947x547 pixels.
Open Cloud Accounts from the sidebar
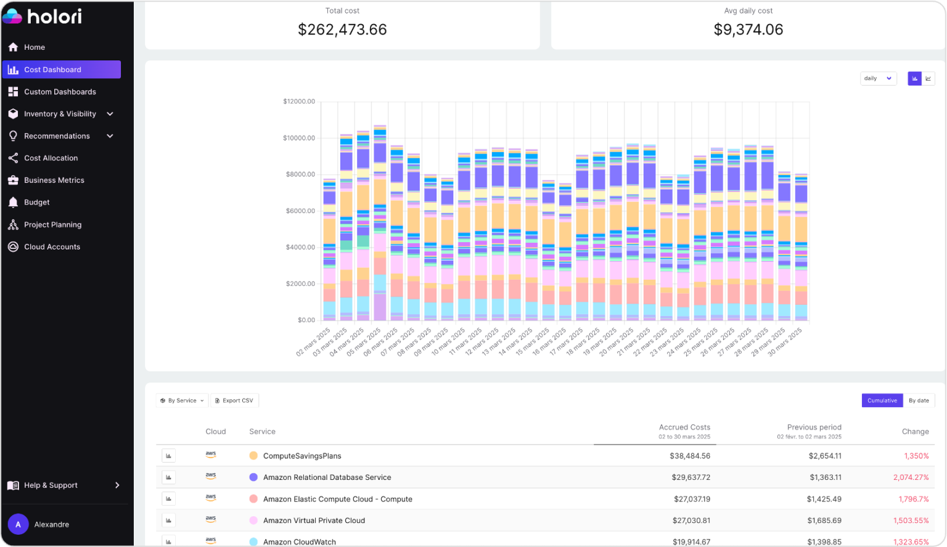tap(13, 246)
